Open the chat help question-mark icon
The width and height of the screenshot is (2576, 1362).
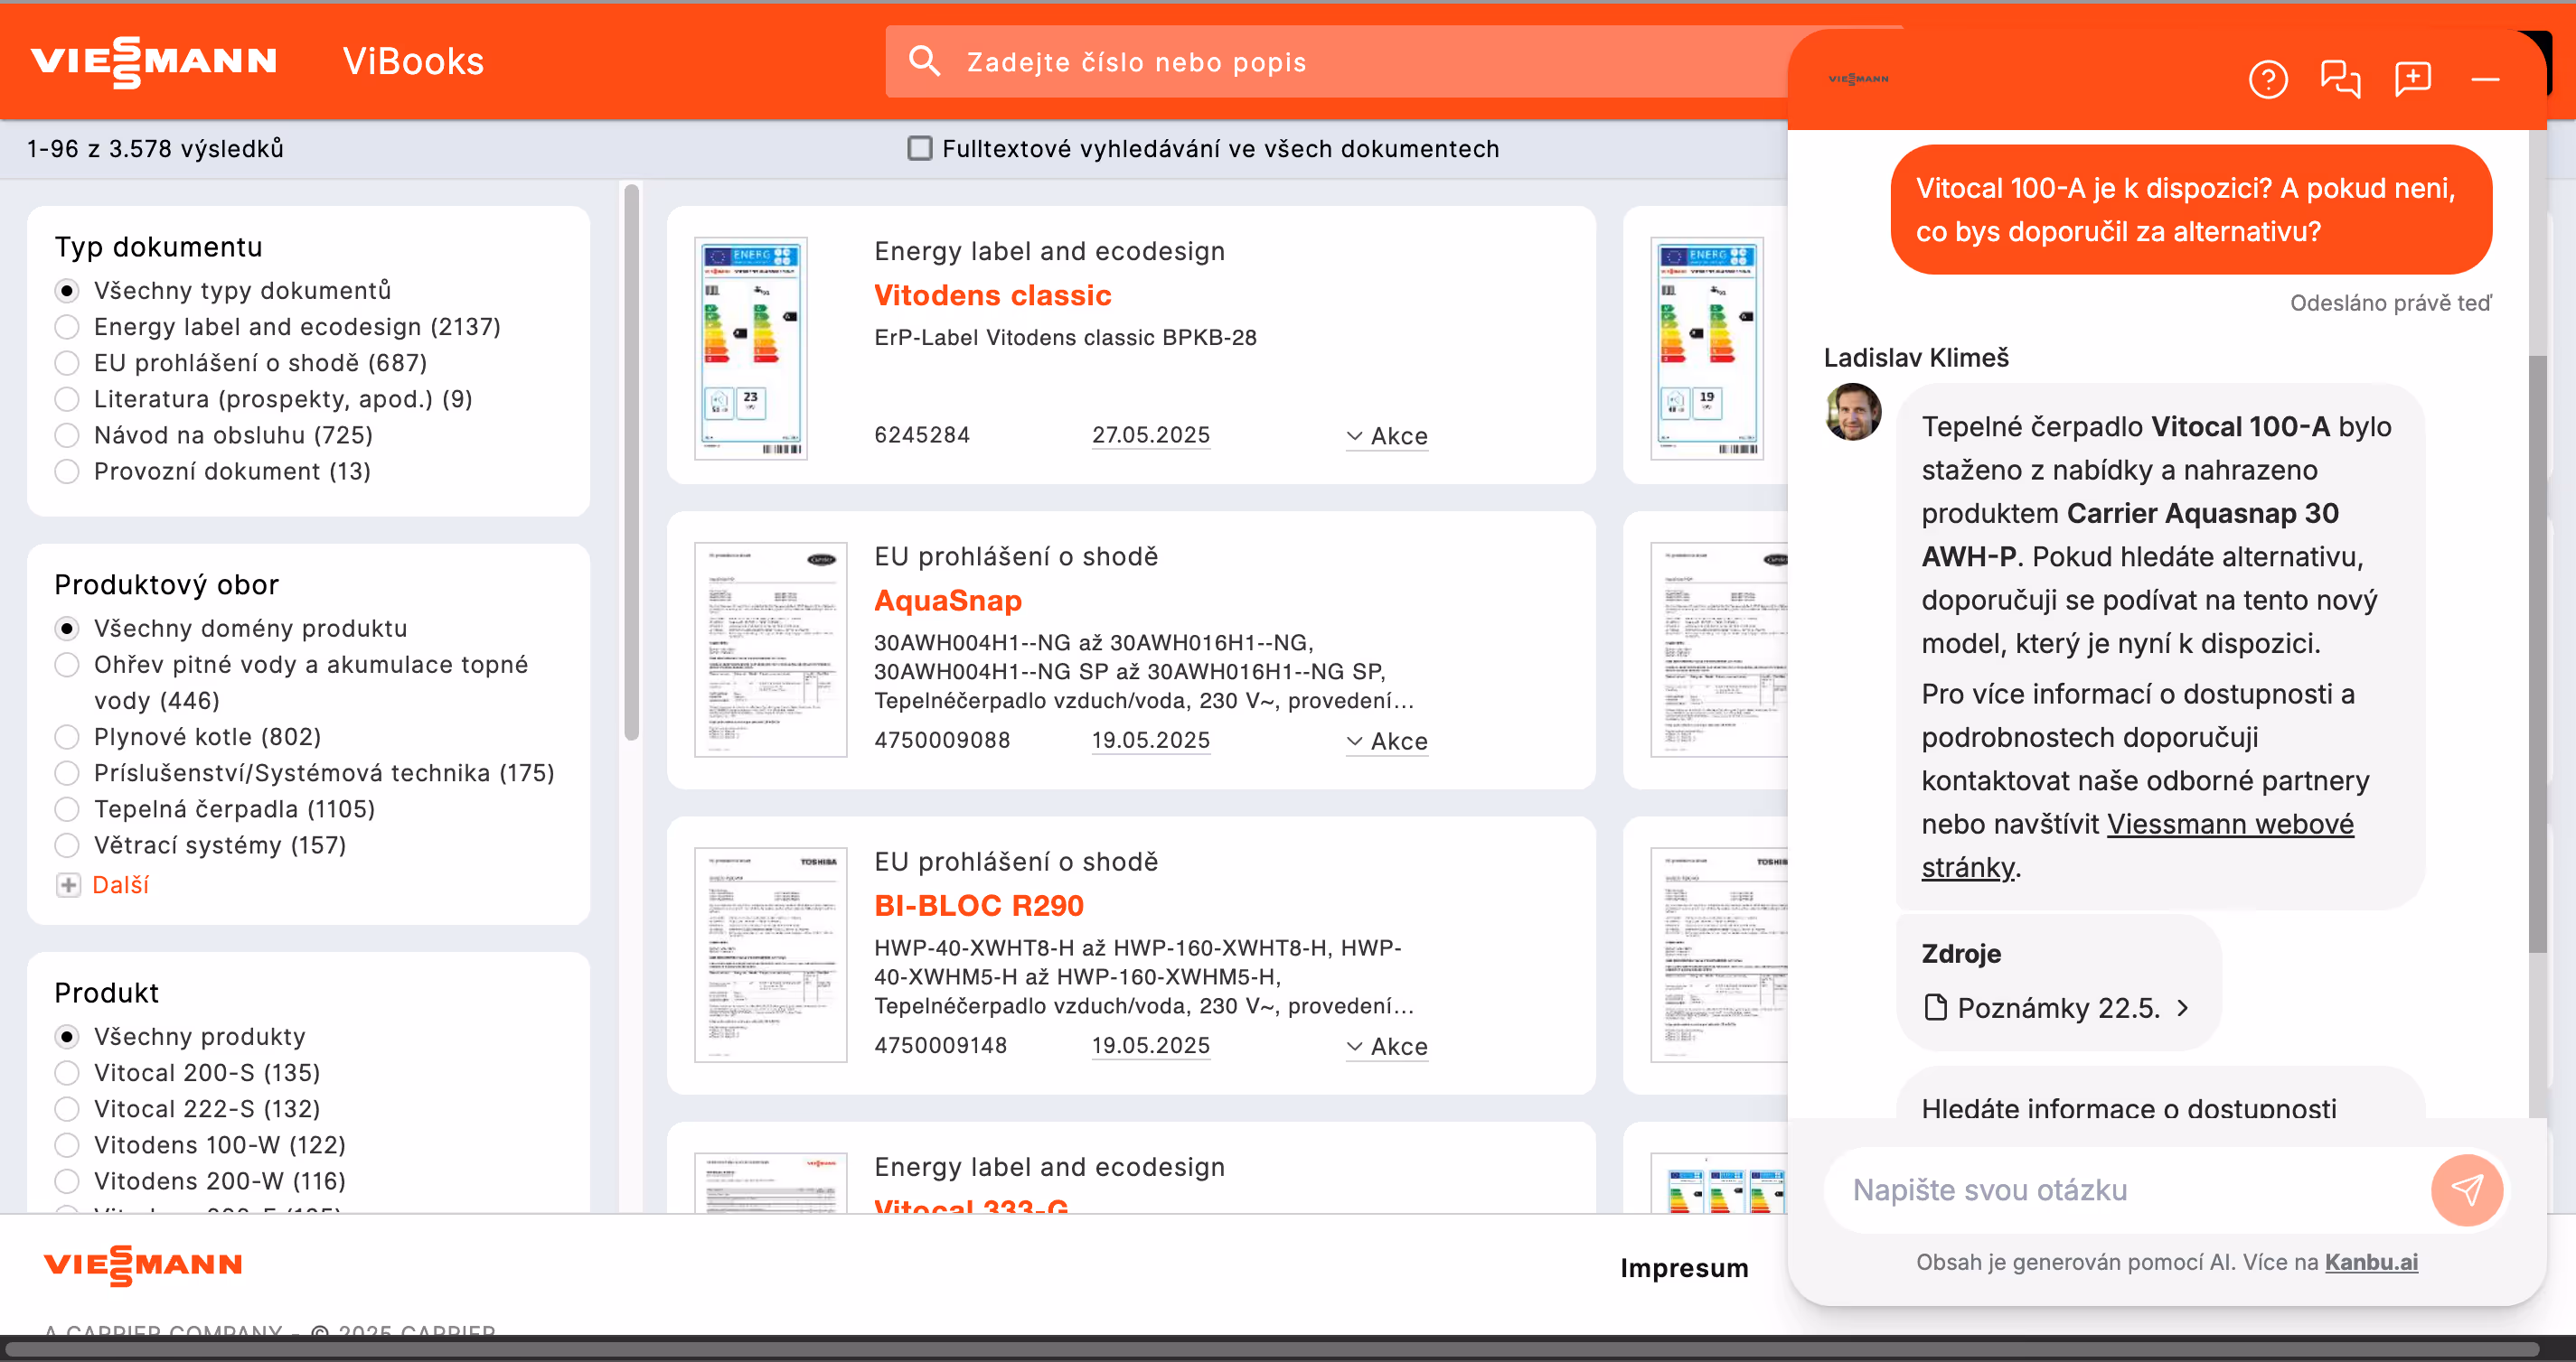coord(2267,79)
